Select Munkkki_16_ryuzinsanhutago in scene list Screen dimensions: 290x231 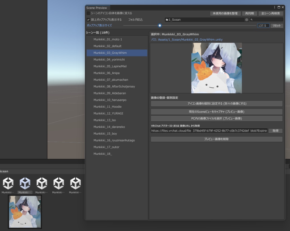pyautogui.click(x=117, y=140)
